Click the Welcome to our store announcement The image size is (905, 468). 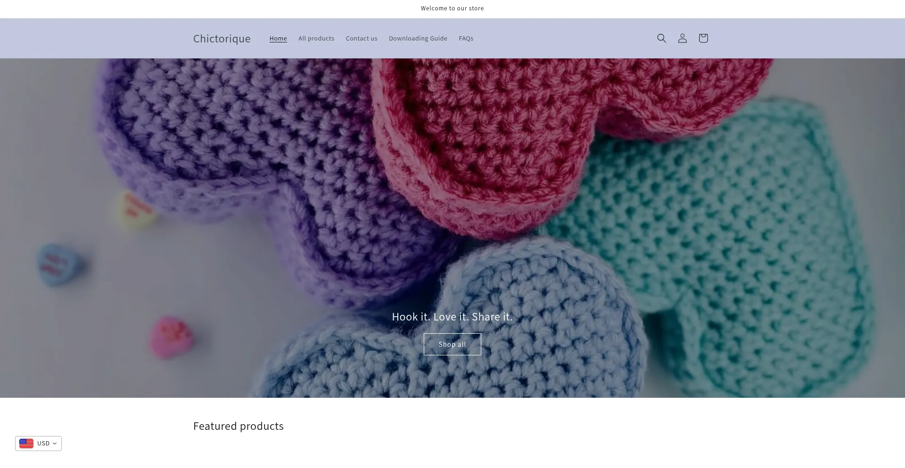(452, 8)
